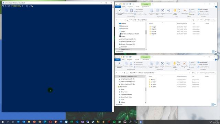Click Löschen X icon in Daten_2018 (E:) window

(163, 10)
